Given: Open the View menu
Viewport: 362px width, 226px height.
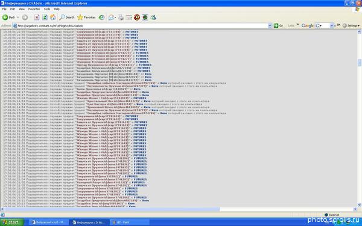Looking at the screenshot, I should click(x=22, y=9).
